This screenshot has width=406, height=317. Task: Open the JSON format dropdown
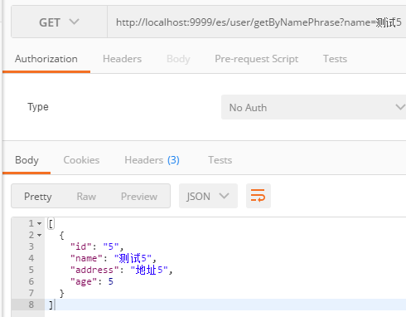(208, 196)
